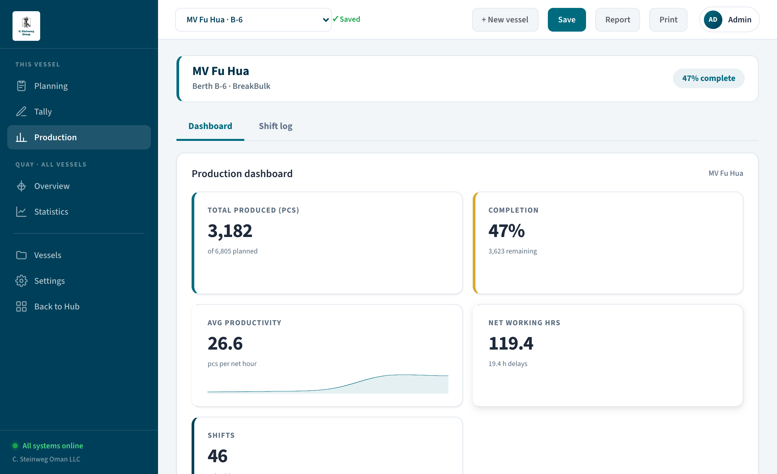
Task: Click the MV Fu Hua label in dashboard header
Action: 726,173
